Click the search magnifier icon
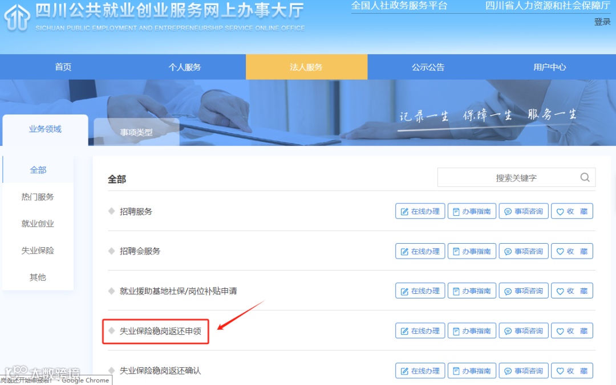Viewport: 616px width, 385px height. tap(585, 177)
